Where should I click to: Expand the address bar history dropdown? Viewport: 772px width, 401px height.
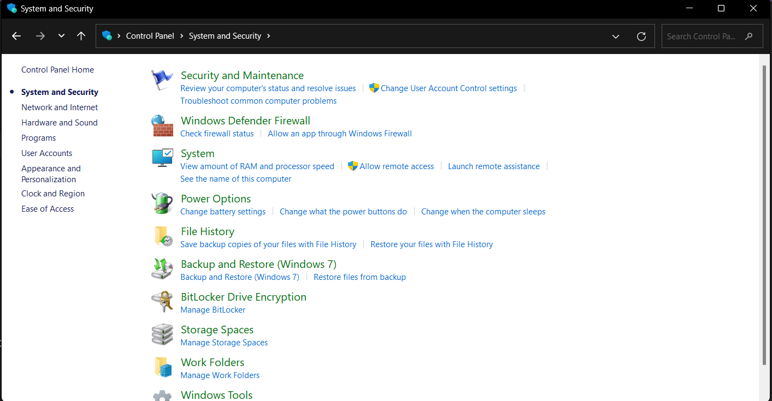pos(616,36)
